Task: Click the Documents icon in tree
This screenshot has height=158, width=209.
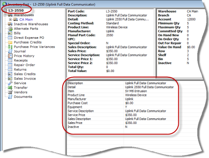Action: click(10, 96)
